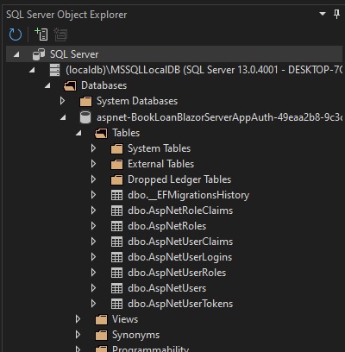Click the dbo.AspNetUserTokens table icon

pyautogui.click(x=116, y=304)
